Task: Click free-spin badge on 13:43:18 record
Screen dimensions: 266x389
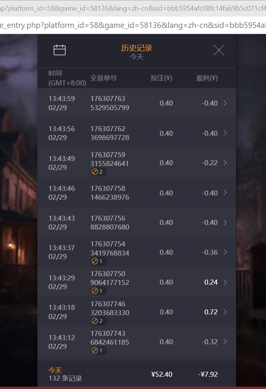Action: 98,321
